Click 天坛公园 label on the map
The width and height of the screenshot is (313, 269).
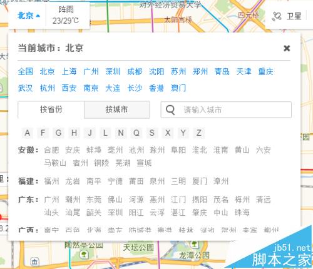click(138, 248)
